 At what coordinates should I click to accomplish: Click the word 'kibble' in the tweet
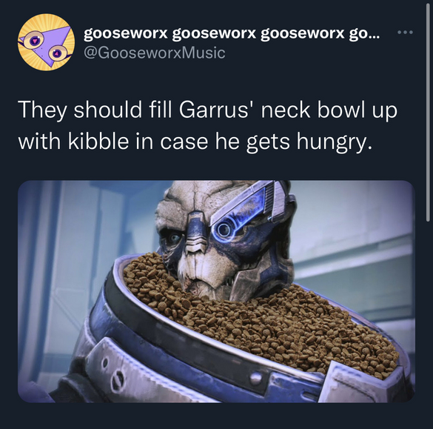[98, 142]
